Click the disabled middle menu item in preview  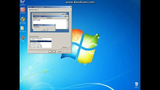tap(42, 18)
